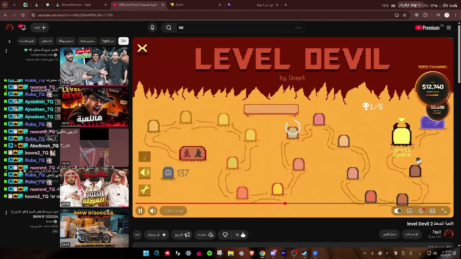The height and width of the screenshot is (259, 461).
Task: Dislike the video with thumbs down
Action: point(225,235)
